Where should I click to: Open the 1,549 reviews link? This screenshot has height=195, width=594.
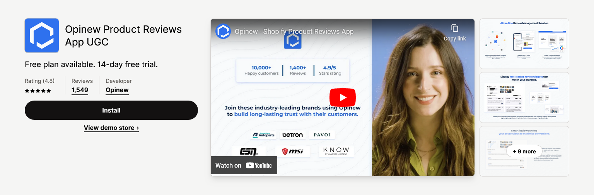[80, 90]
